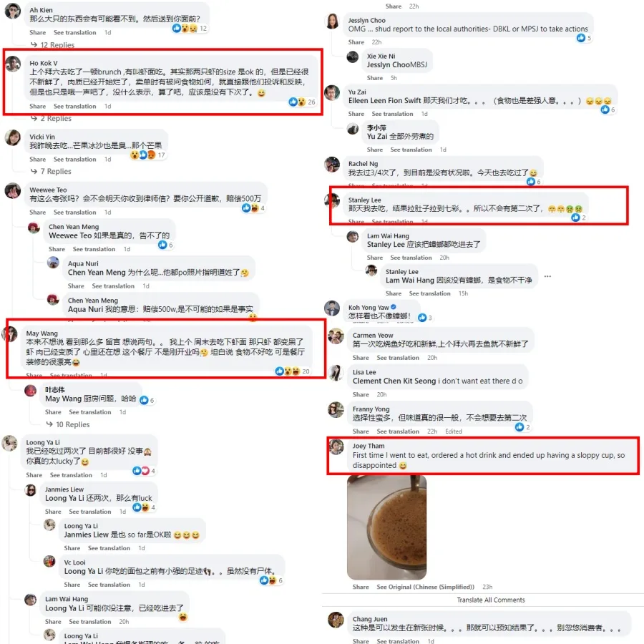This screenshot has width=644, height=644.
Task: Open Jesslyn Choo's avatar
Action: (x=332, y=21)
